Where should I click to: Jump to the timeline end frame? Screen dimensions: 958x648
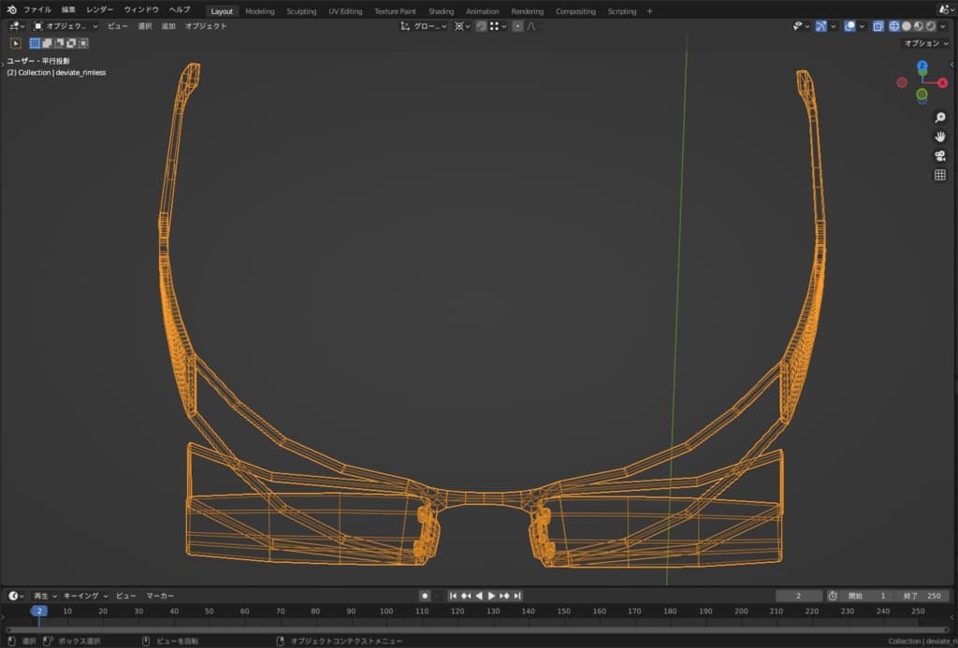[x=517, y=596]
